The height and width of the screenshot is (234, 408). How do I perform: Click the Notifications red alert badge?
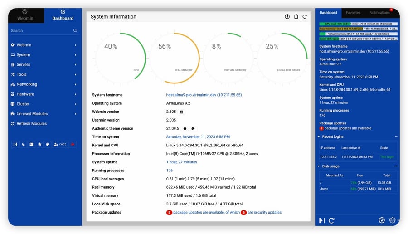391,10
